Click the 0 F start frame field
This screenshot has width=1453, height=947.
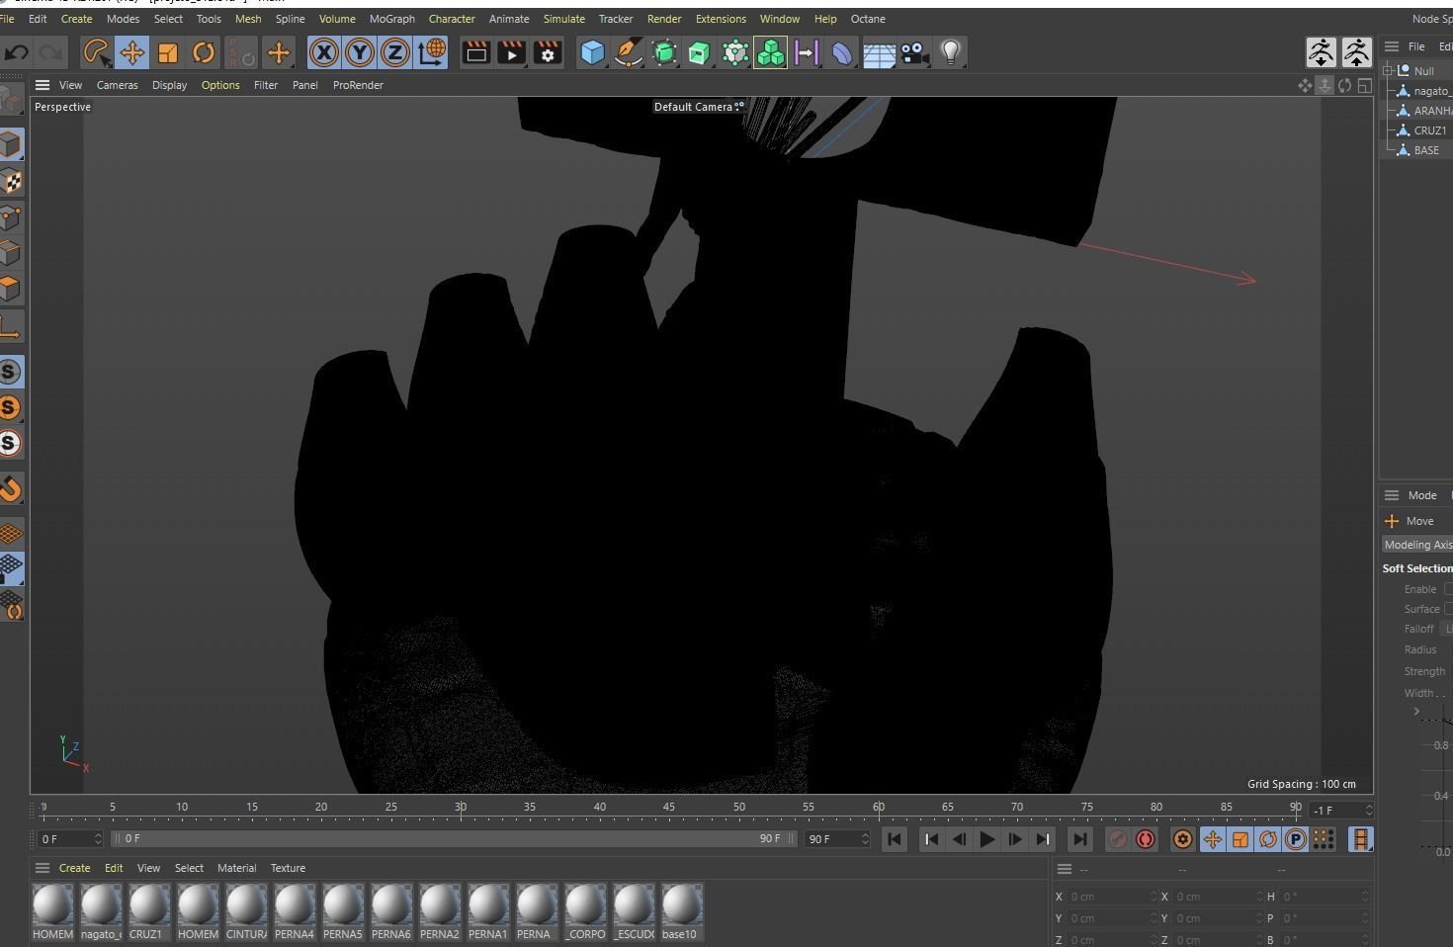[69, 838]
